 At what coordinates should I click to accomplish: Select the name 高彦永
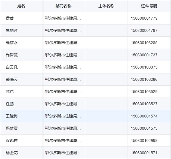point(12,43)
